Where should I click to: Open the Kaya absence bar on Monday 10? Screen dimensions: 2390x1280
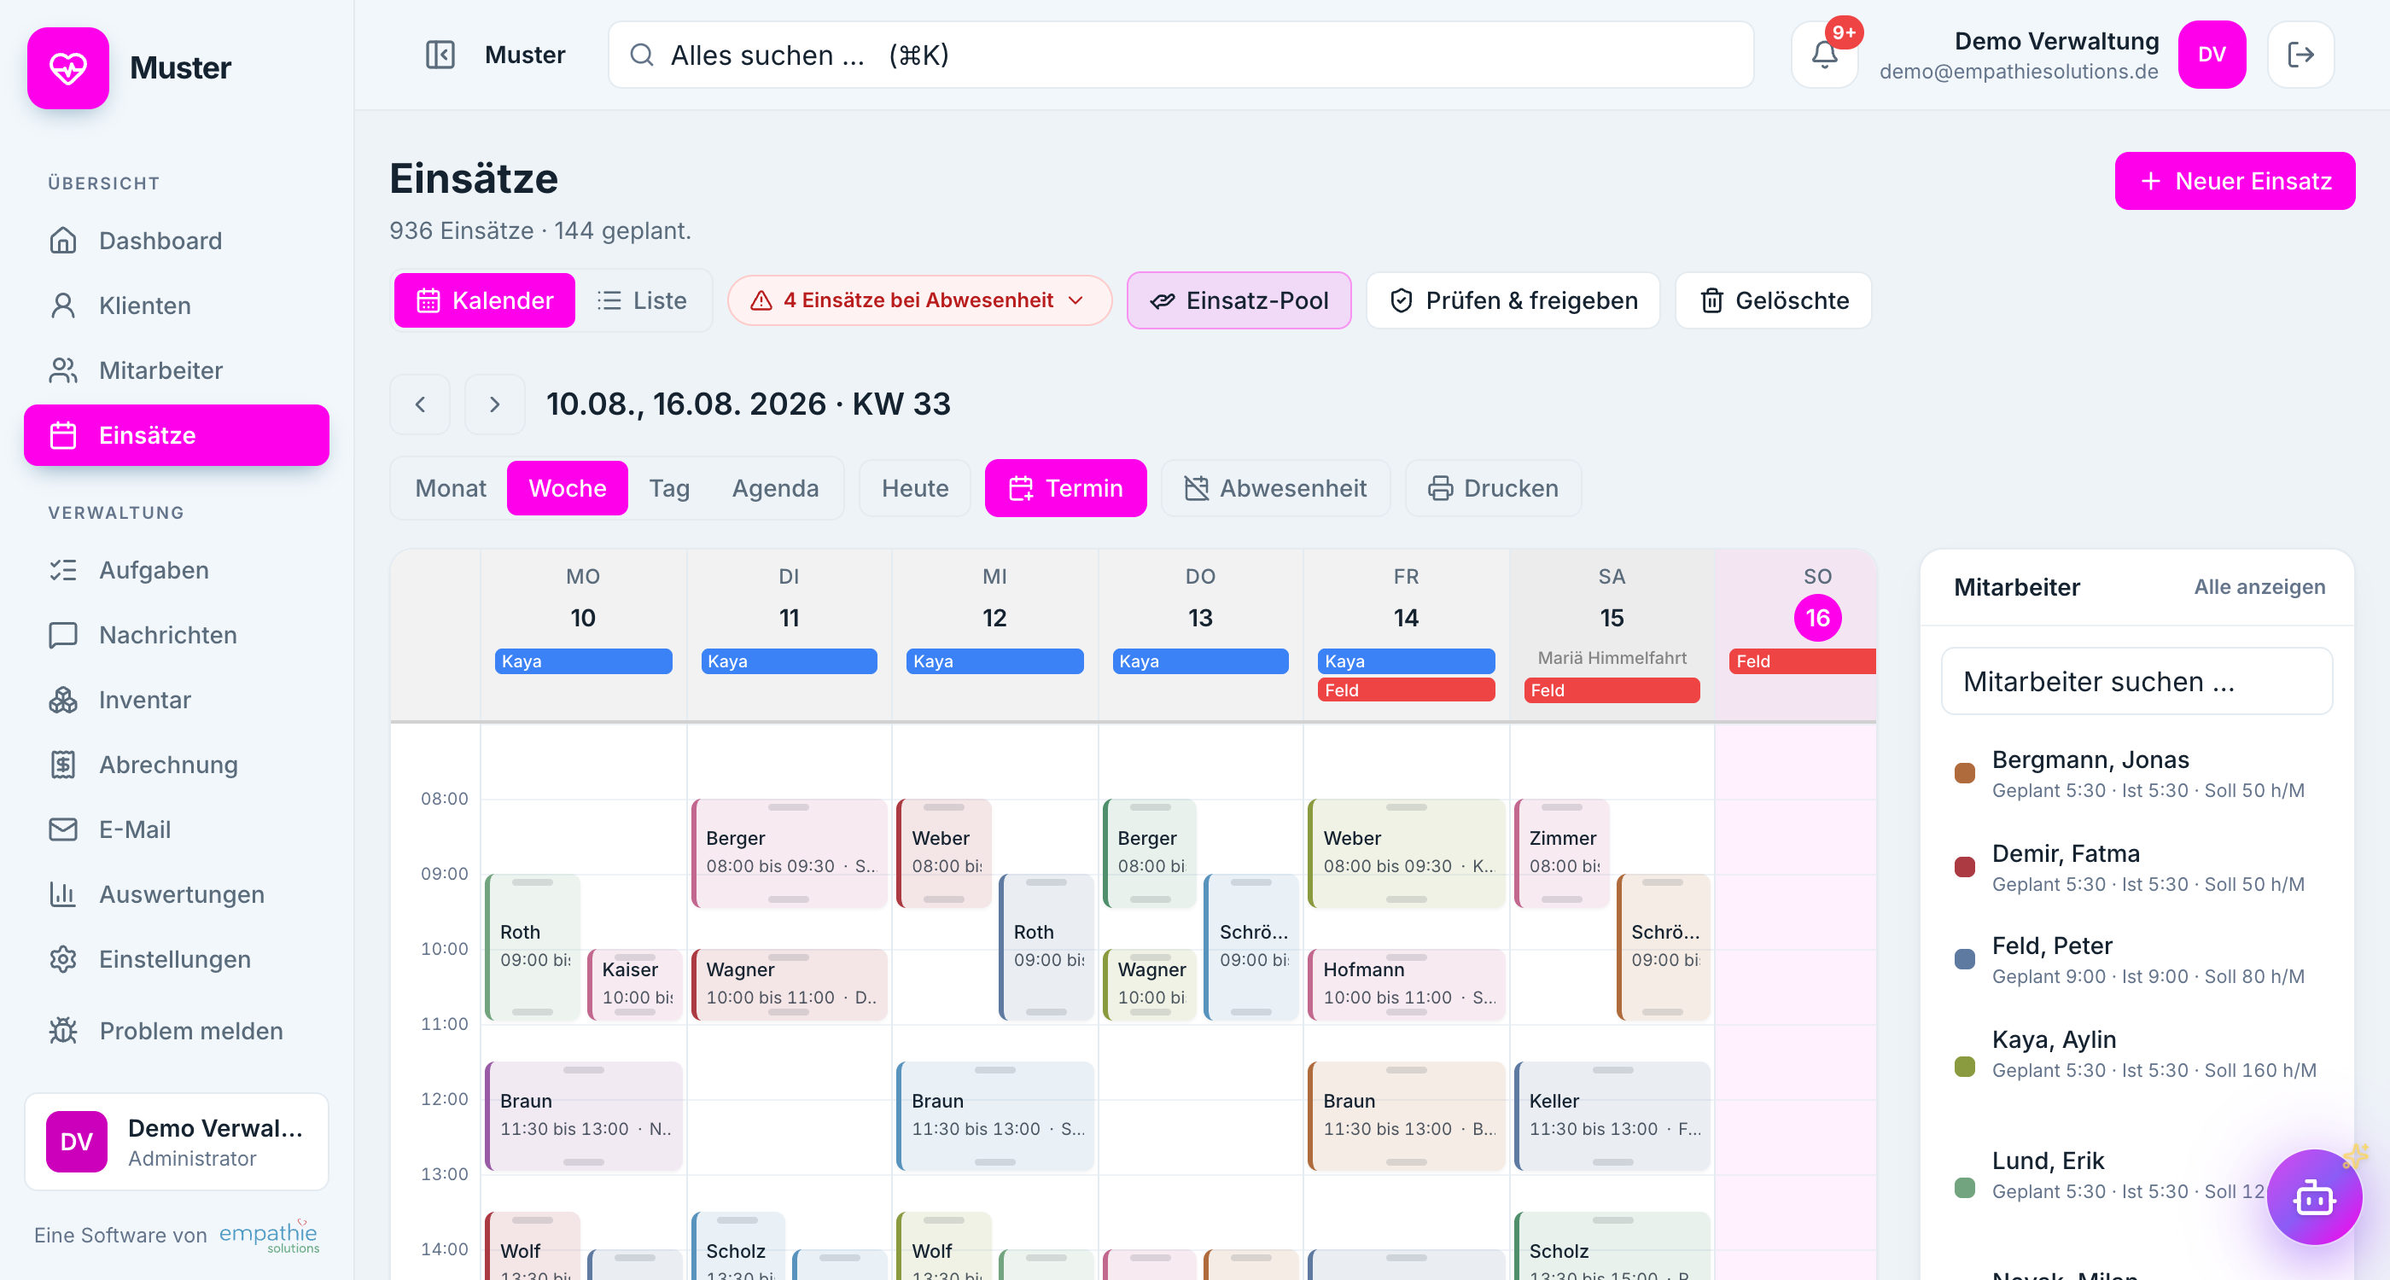coord(583,661)
